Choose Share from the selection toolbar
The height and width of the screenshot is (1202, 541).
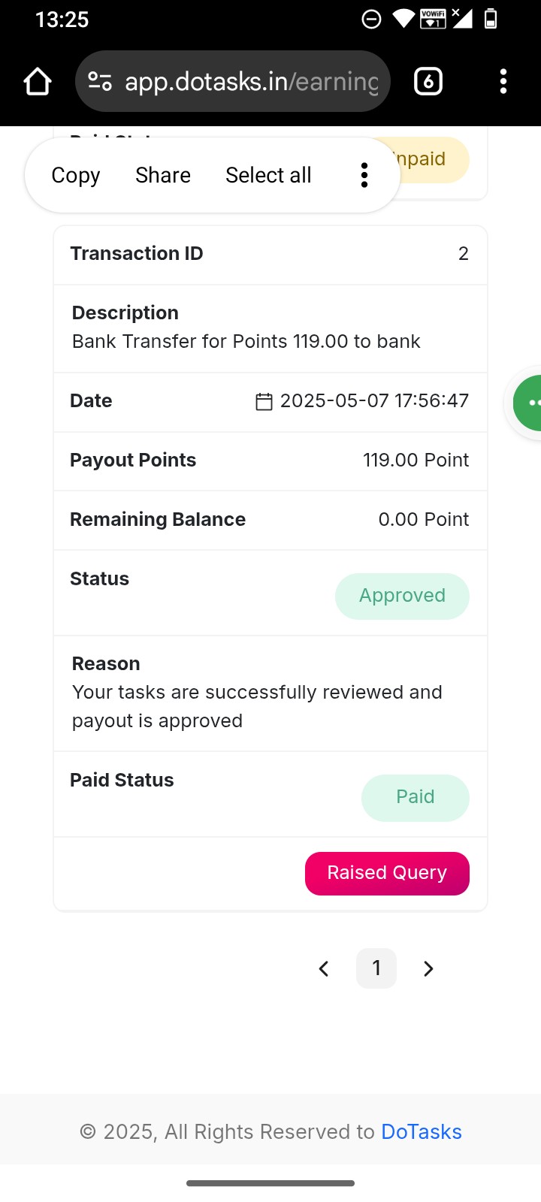(x=163, y=175)
